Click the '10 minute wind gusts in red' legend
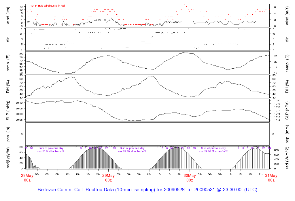The height and width of the screenshot is (201, 295). 48,6
